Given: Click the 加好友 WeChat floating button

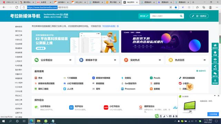Looking at the screenshot, I should 215,74.
